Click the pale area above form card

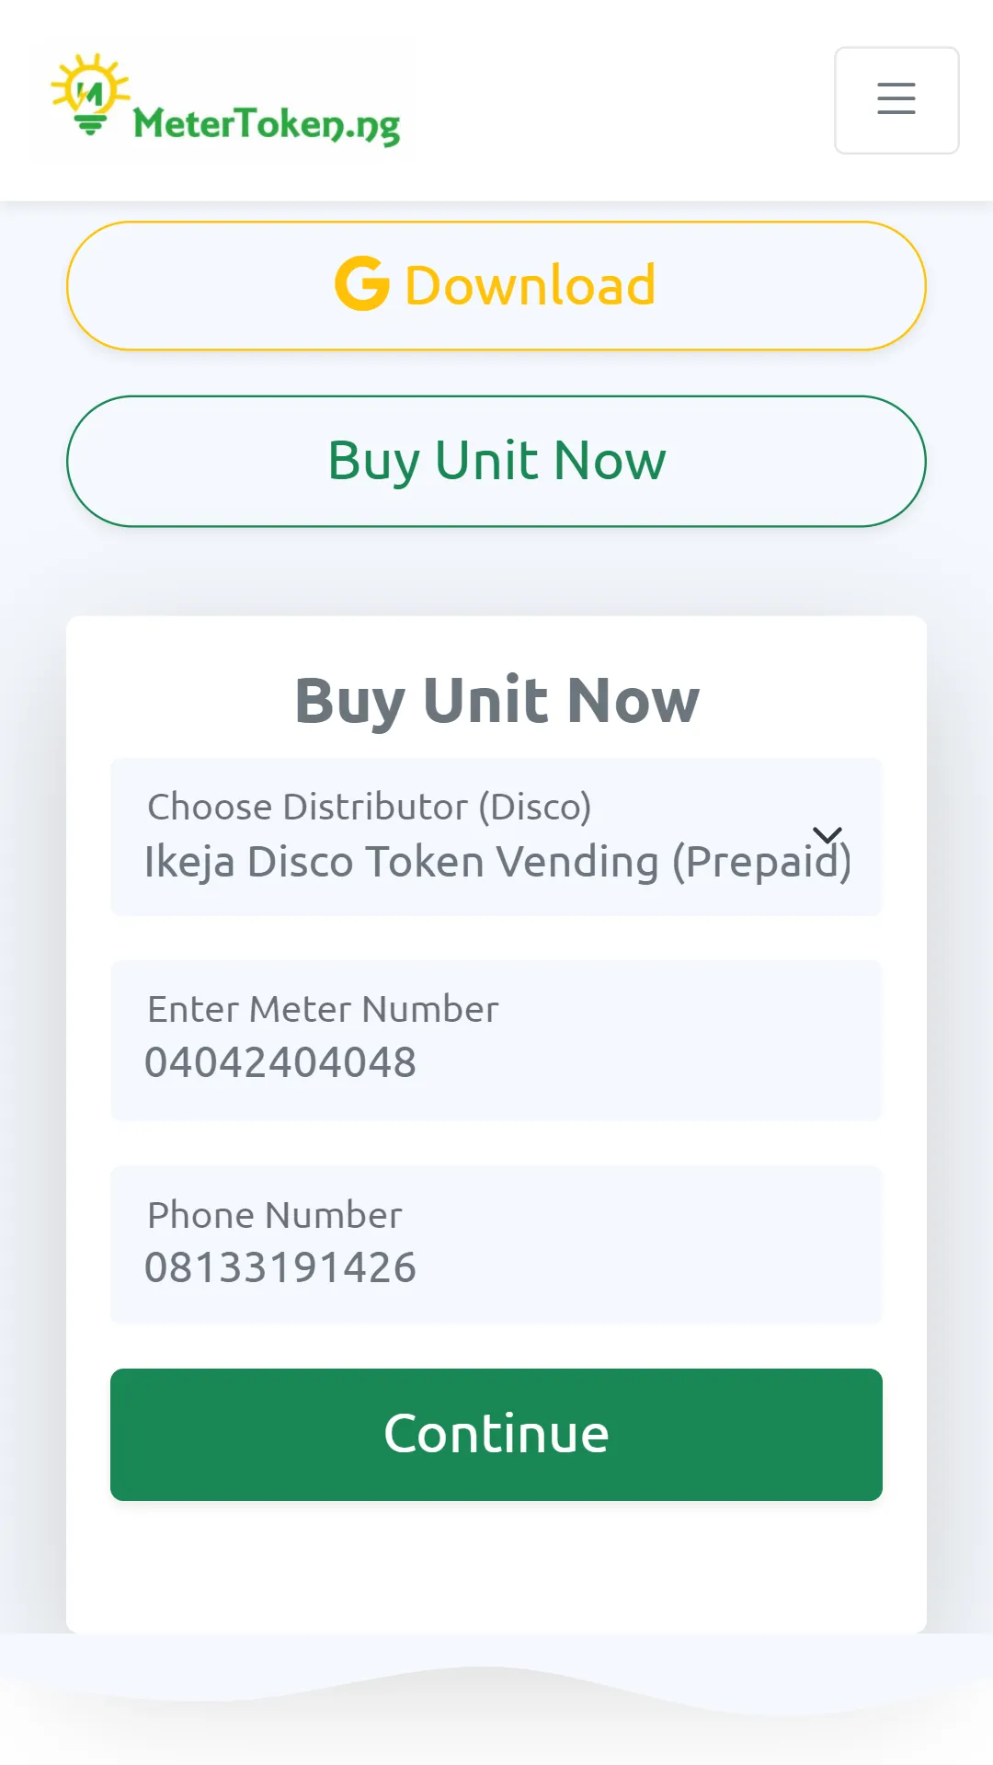[x=496, y=572]
